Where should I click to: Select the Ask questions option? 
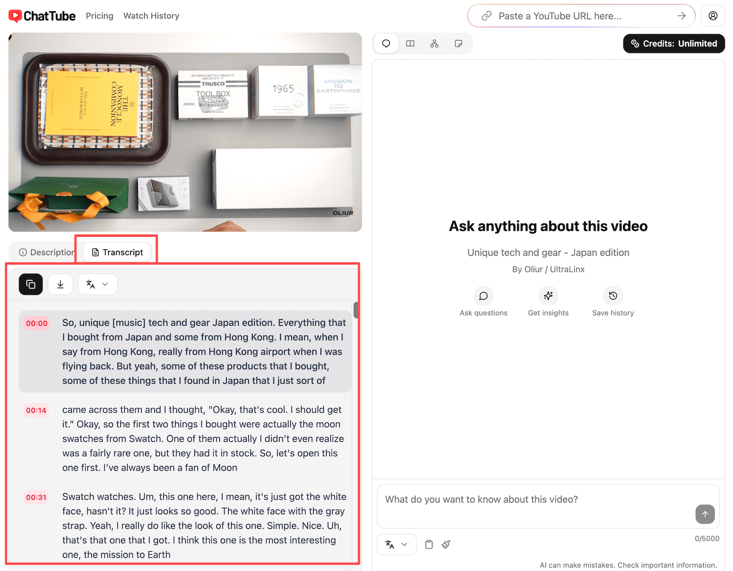click(x=483, y=301)
